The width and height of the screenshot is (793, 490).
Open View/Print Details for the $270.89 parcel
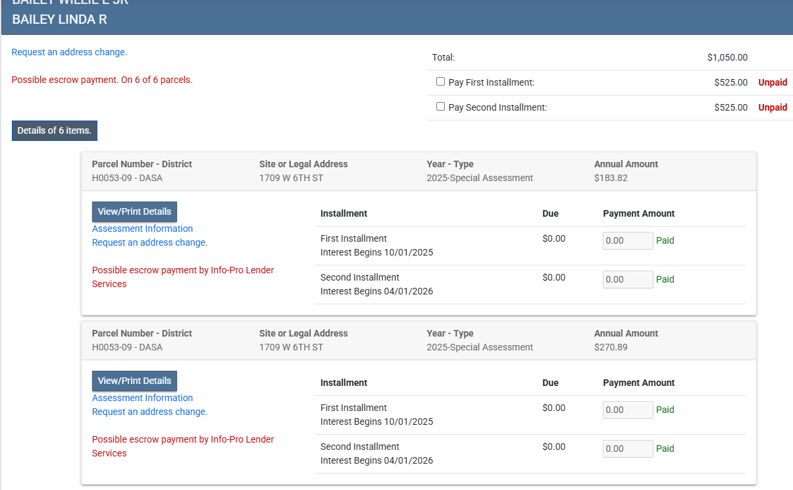(x=134, y=381)
